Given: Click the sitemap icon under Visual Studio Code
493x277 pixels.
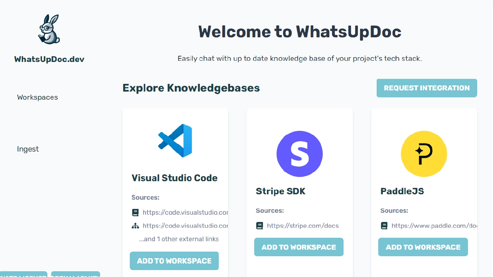Looking at the screenshot, I should (x=135, y=226).
